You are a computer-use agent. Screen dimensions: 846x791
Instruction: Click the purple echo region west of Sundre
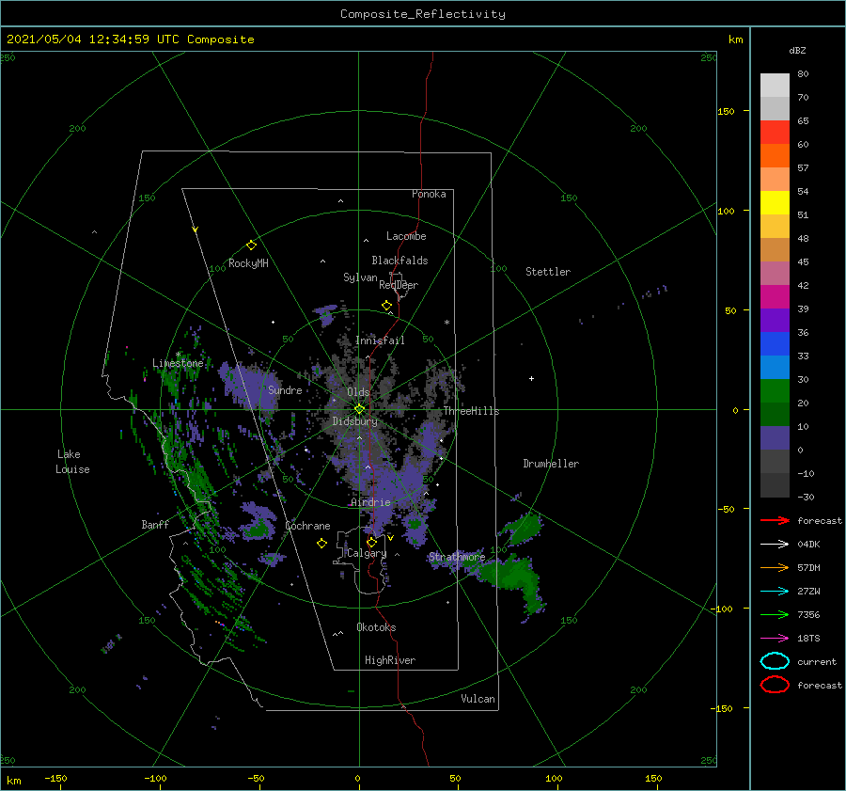point(249,385)
